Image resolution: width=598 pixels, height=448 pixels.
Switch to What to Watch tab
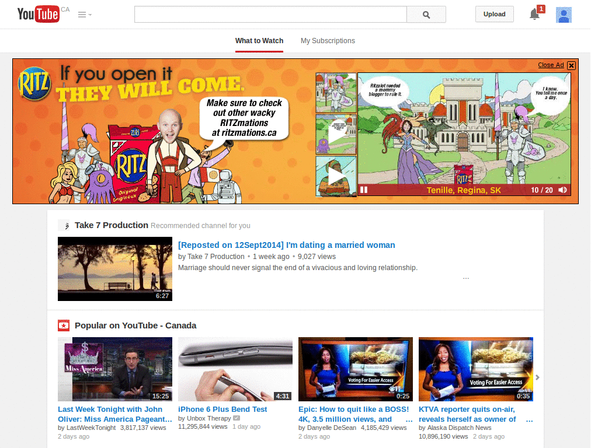[x=259, y=41]
